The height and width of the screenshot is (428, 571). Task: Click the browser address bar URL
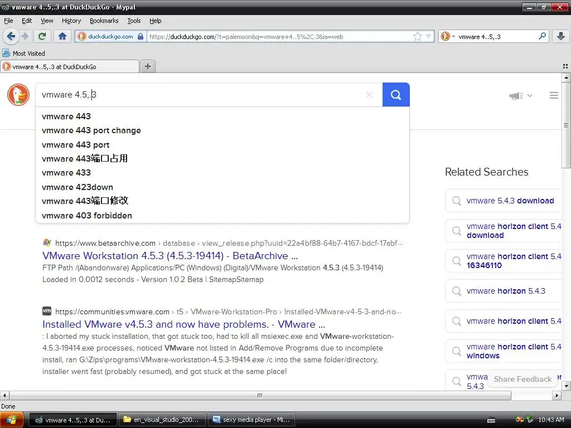click(246, 36)
